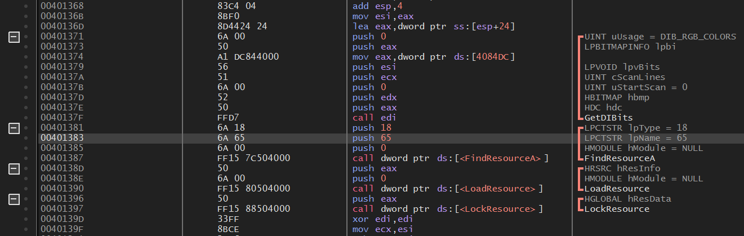Click instruction mov eax,dword ptr ds:[4084DC]
The image size is (744, 236).
tap(435, 57)
